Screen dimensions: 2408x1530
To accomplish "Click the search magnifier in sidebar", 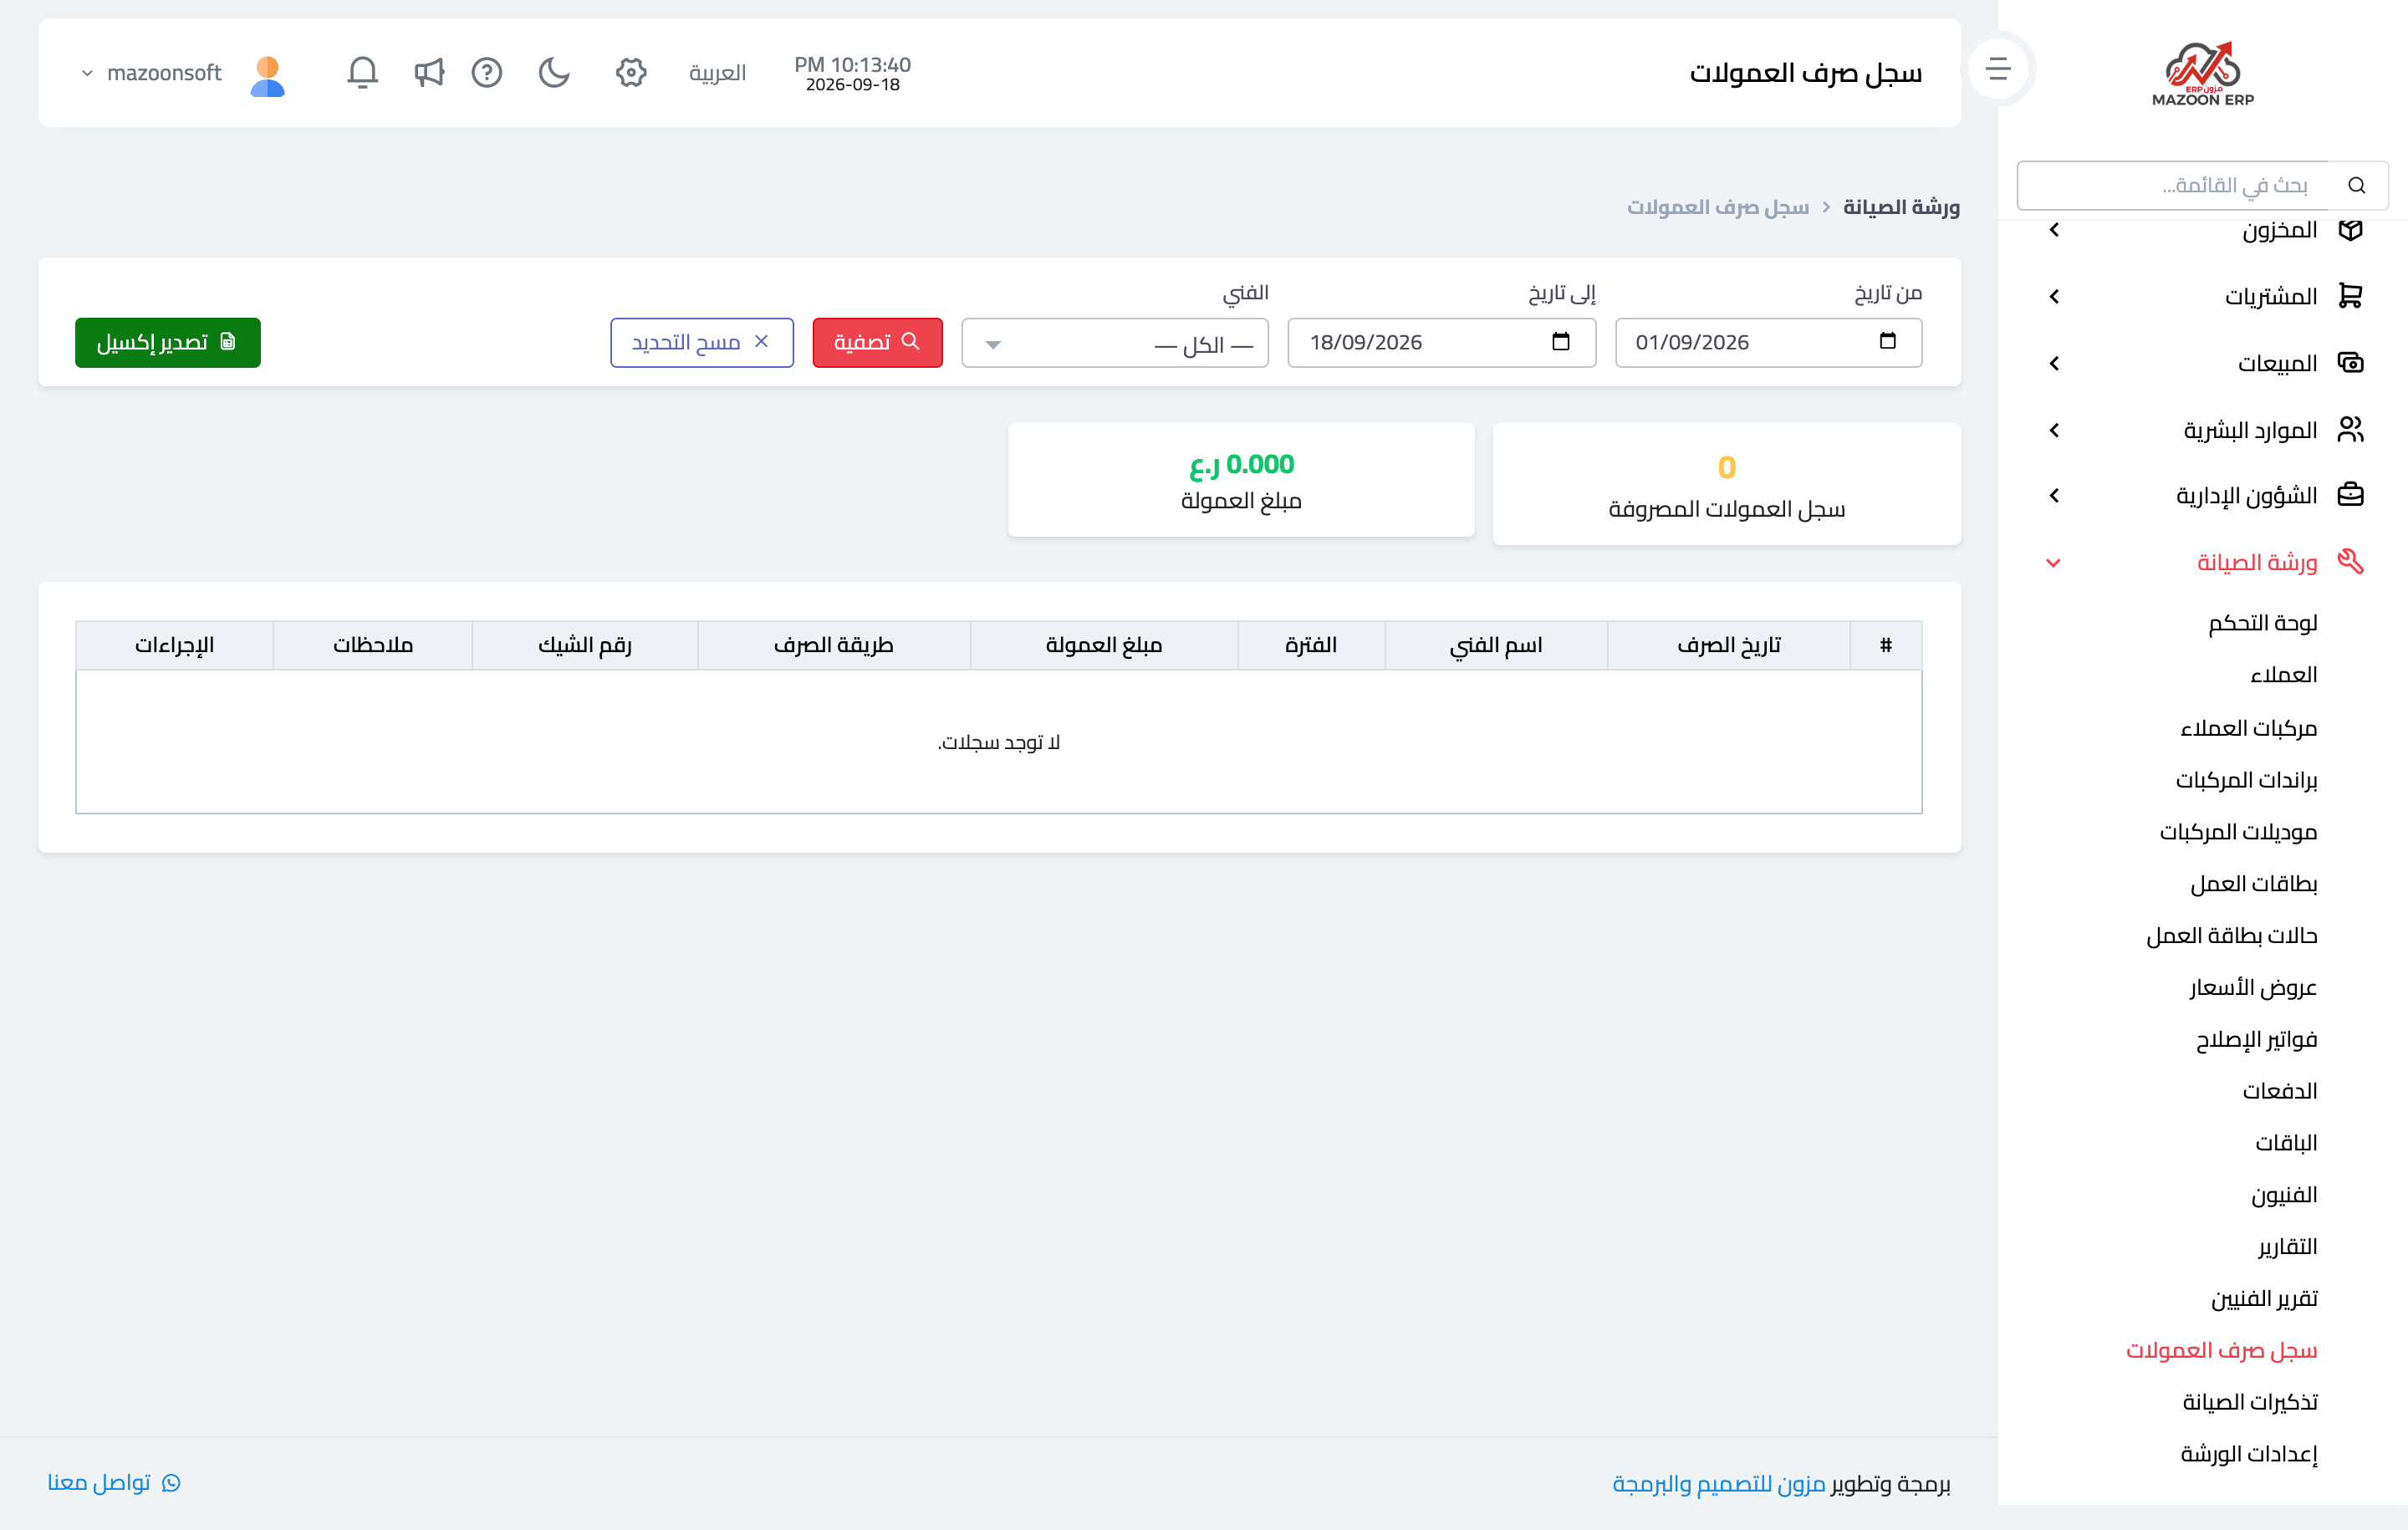I will click(2357, 185).
